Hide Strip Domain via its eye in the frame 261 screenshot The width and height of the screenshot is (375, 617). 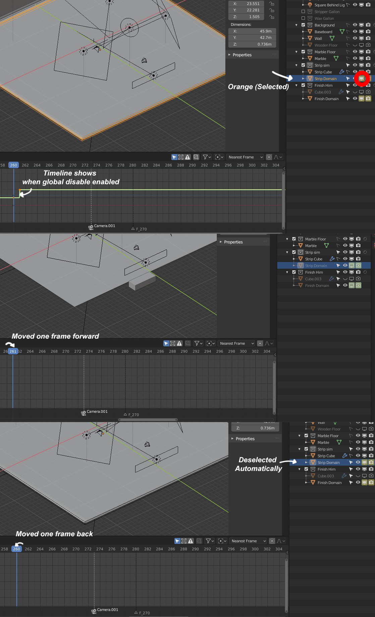tap(345, 266)
